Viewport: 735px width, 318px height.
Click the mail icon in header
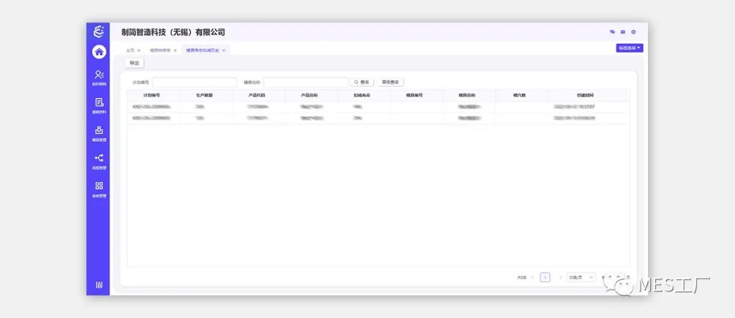(x=623, y=32)
